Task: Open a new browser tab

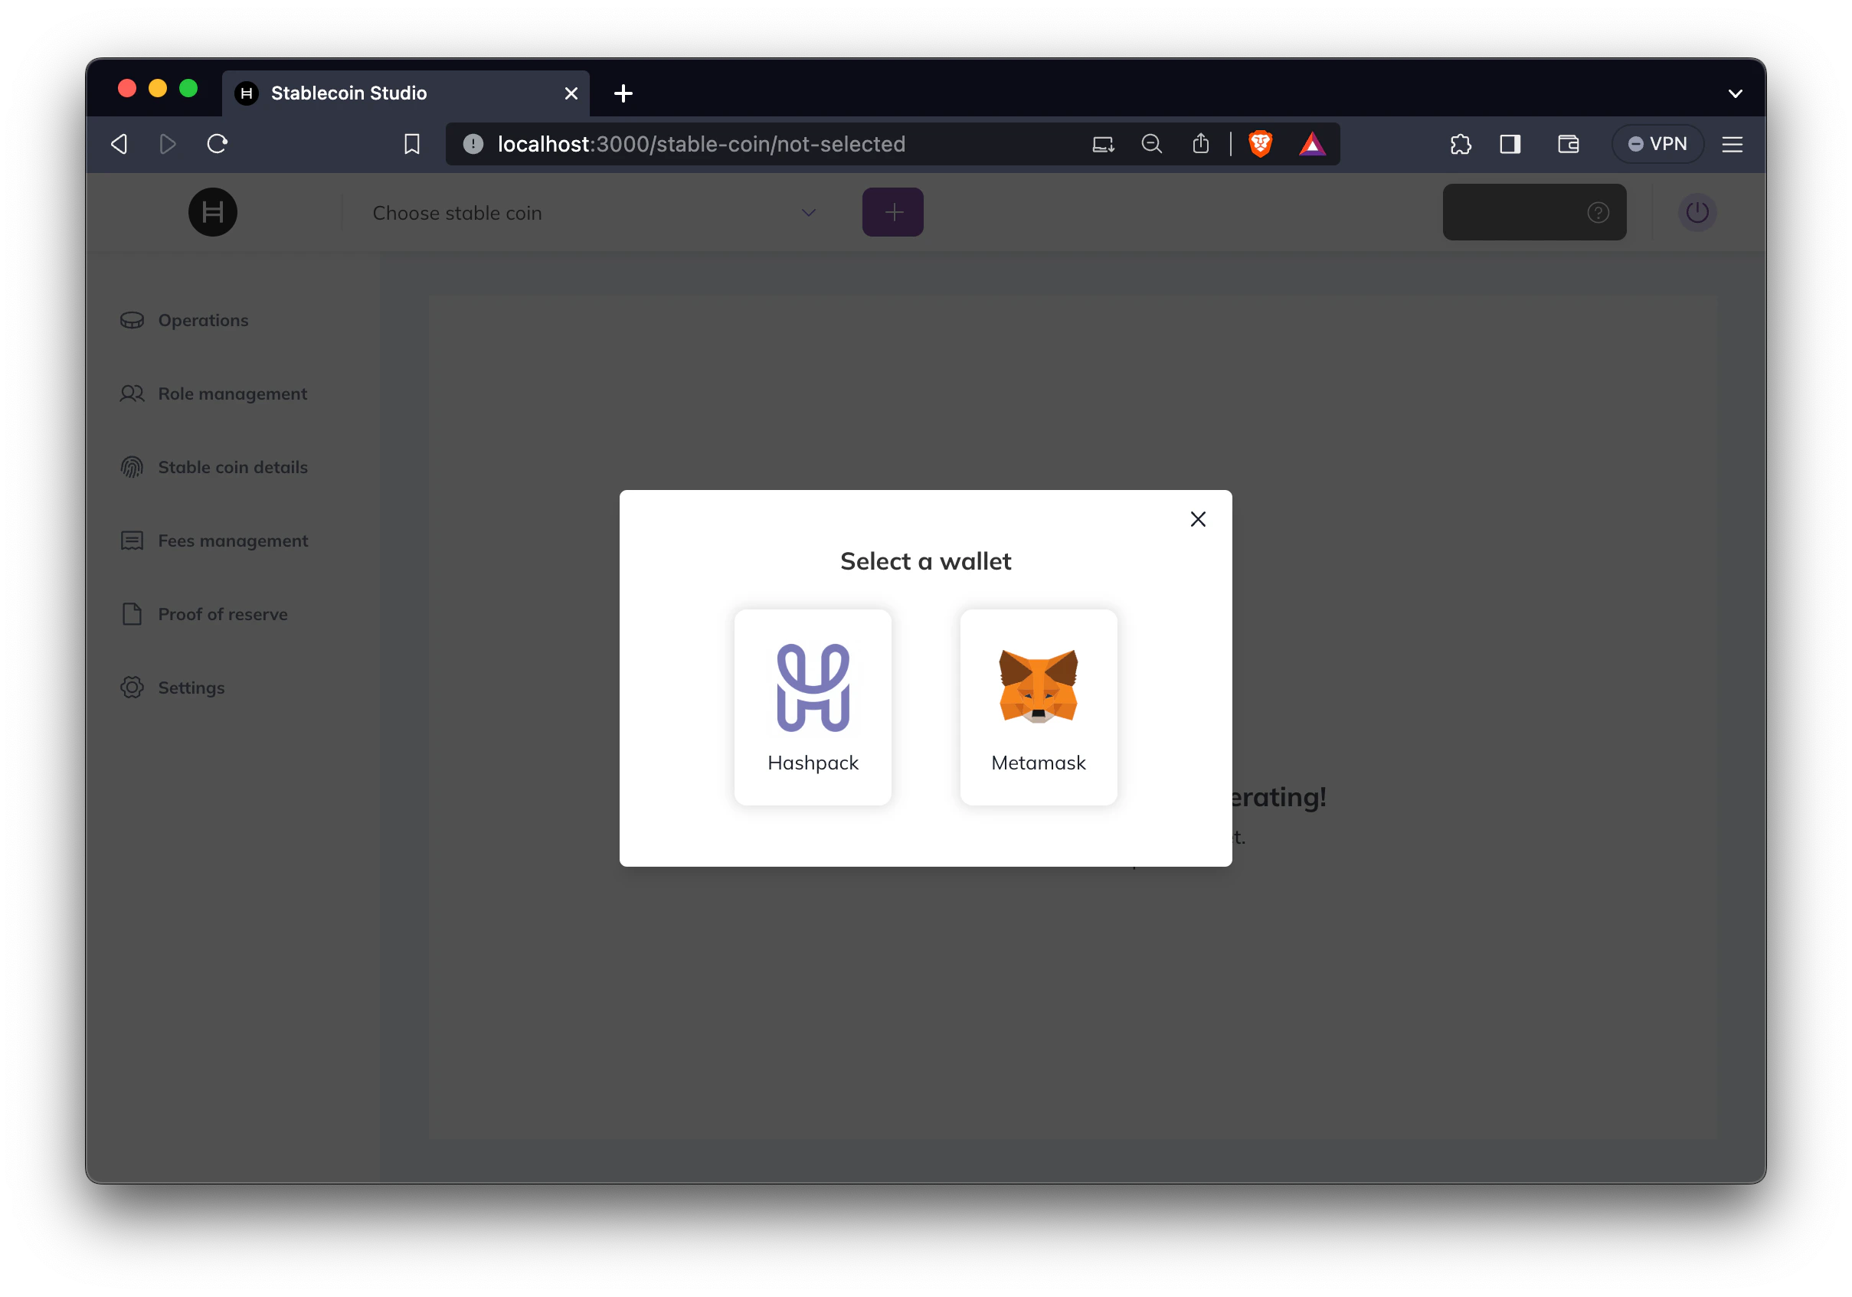Action: 623,93
